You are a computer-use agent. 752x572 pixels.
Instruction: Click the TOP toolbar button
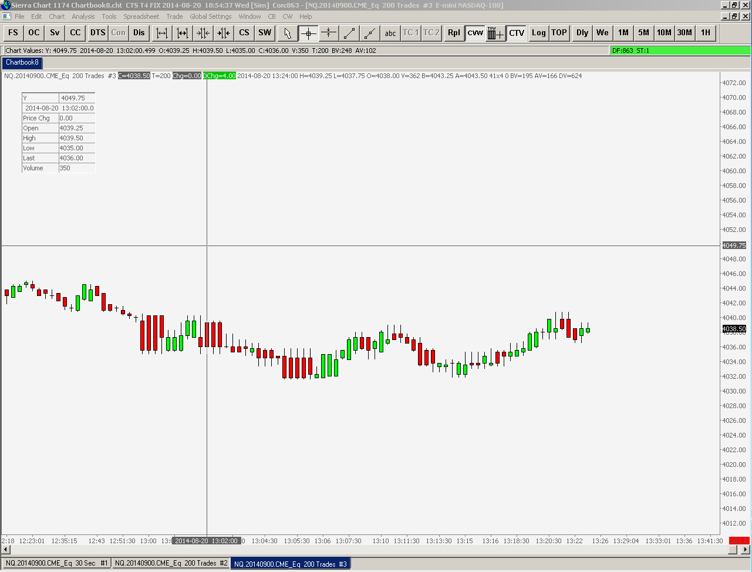pos(559,33)
